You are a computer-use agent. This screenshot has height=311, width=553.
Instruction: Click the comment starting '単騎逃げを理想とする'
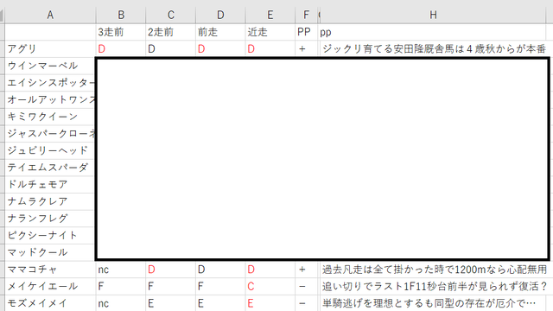429,303
